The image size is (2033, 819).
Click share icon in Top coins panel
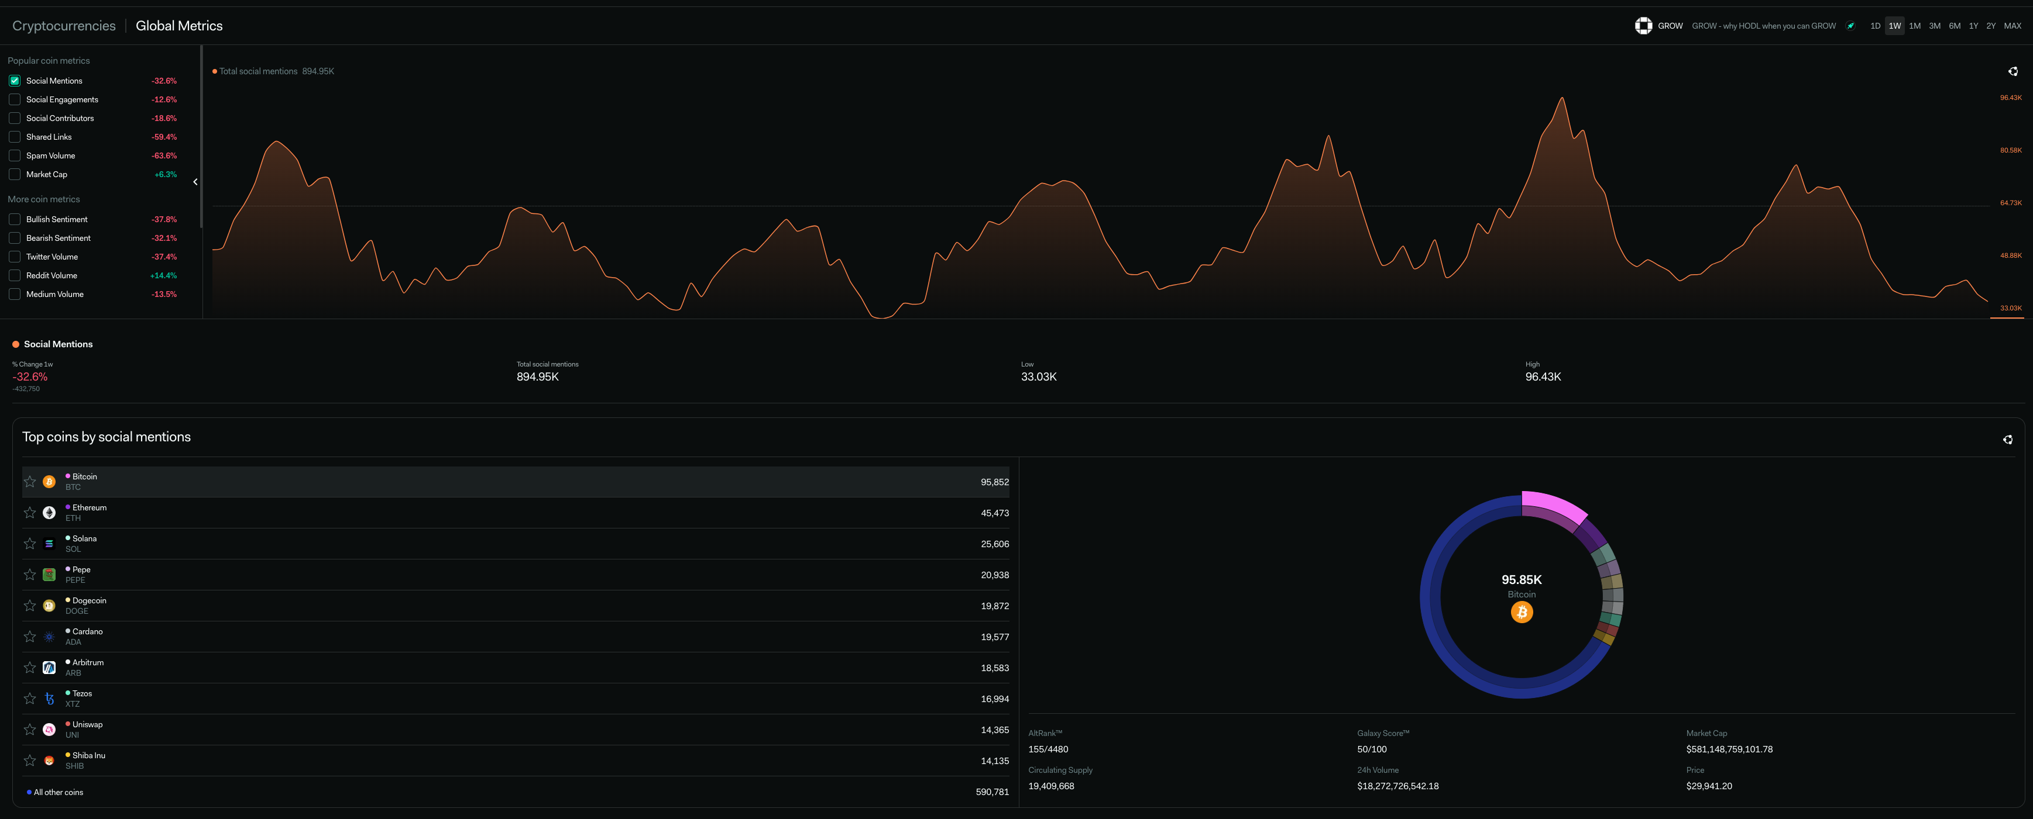2007,440
